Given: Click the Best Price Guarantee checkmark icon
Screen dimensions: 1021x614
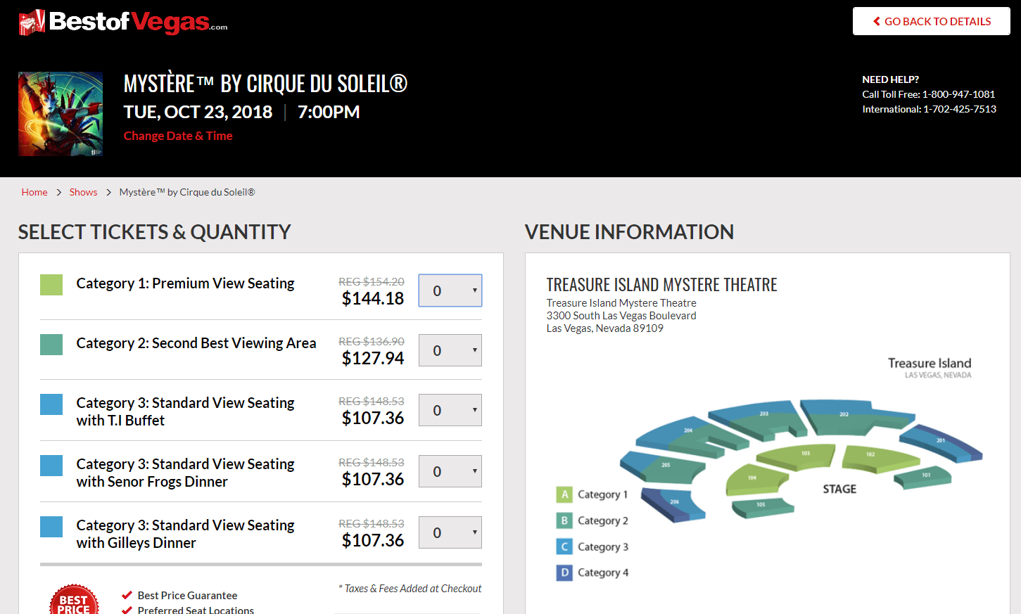Looking at the screenshot, I should [127, 595].
